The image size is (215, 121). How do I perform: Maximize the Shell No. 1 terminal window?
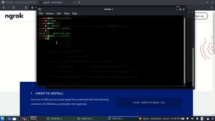pos(180,9)
